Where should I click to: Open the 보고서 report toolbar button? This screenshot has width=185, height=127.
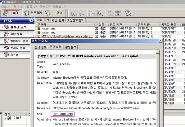coord(54,13)
